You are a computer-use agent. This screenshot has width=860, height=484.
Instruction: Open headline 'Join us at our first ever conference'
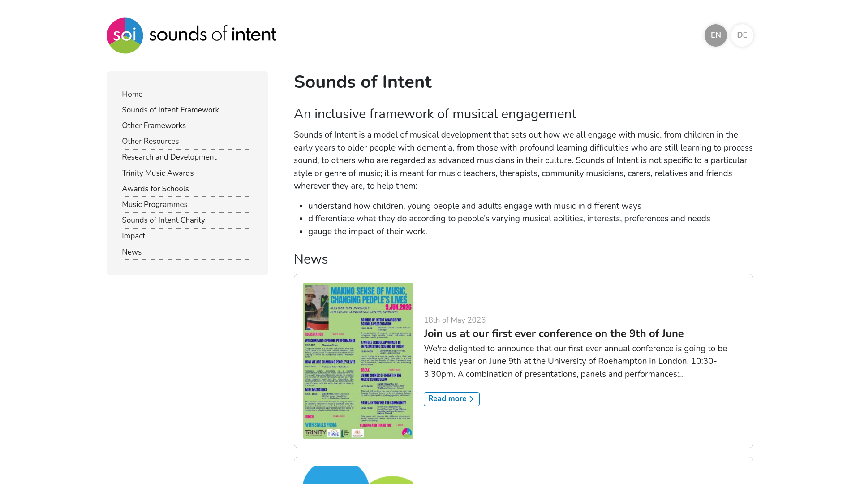(x=554, y=333)
